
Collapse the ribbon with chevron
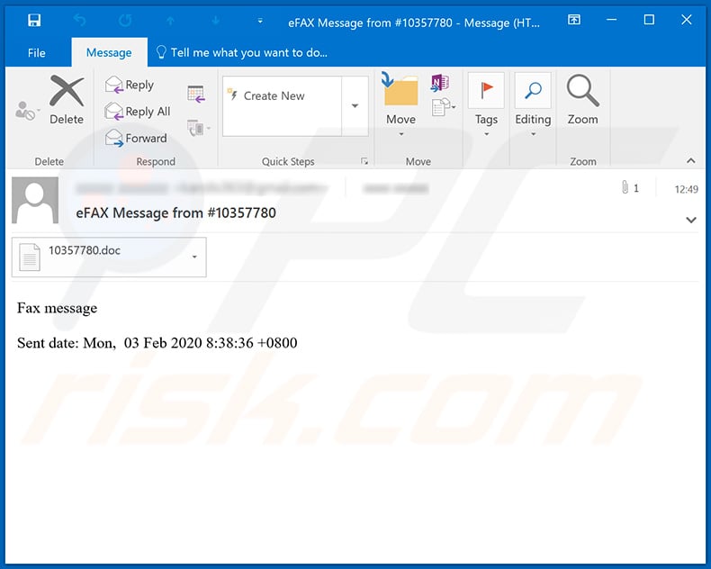pos(690,160)
